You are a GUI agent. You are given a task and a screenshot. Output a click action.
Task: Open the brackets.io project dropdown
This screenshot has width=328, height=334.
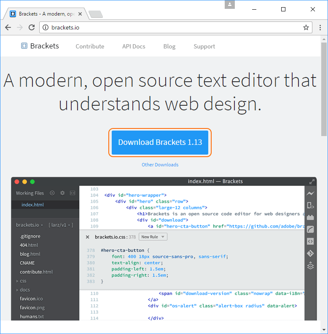click(30, 225)
